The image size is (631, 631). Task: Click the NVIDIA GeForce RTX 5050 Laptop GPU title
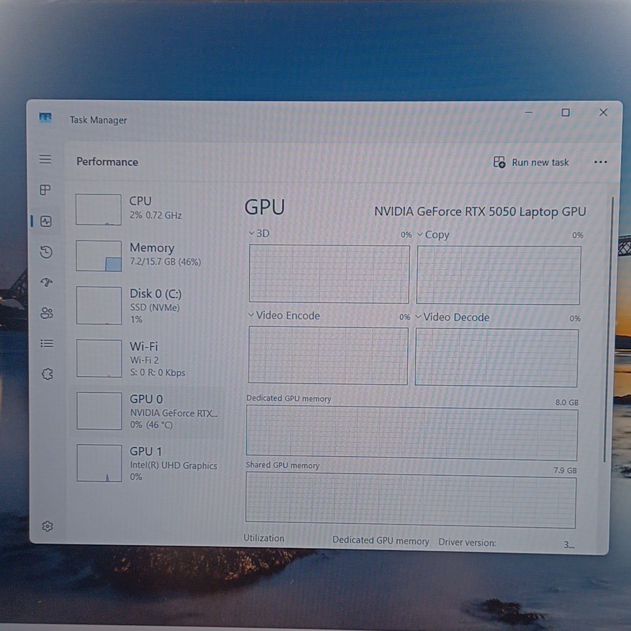click(x=480, y=211)
